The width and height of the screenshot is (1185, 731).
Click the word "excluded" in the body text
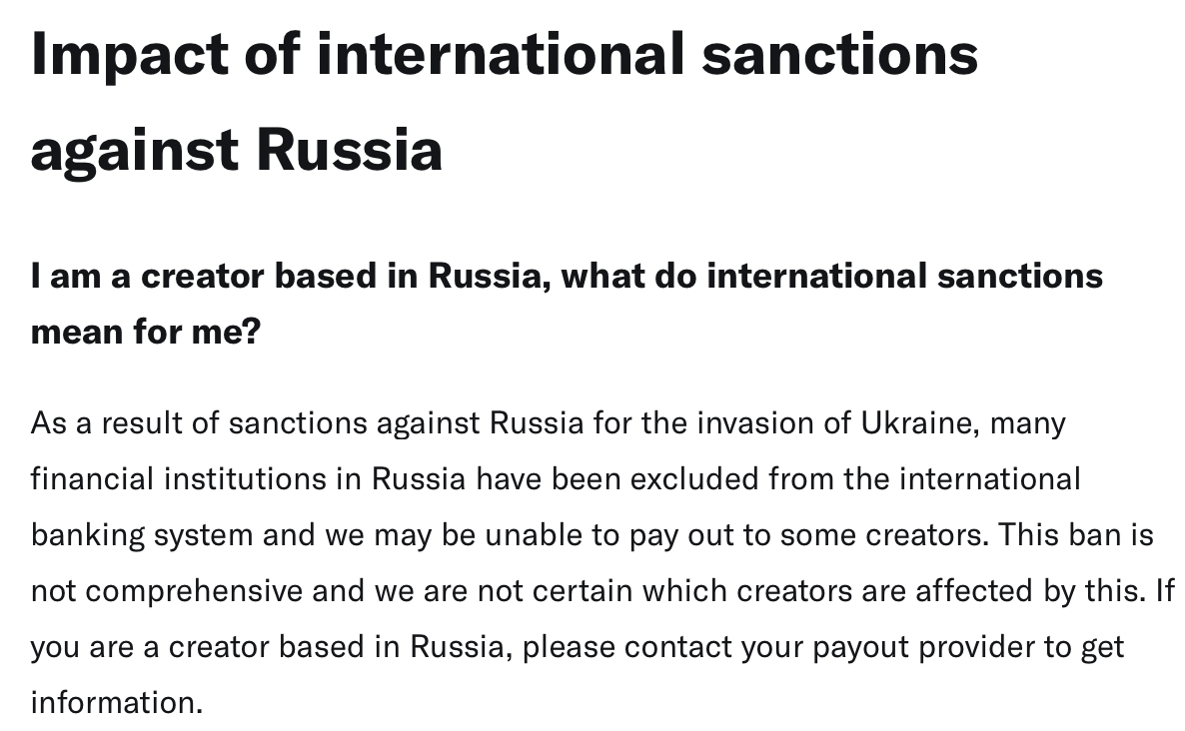point(693,478)
